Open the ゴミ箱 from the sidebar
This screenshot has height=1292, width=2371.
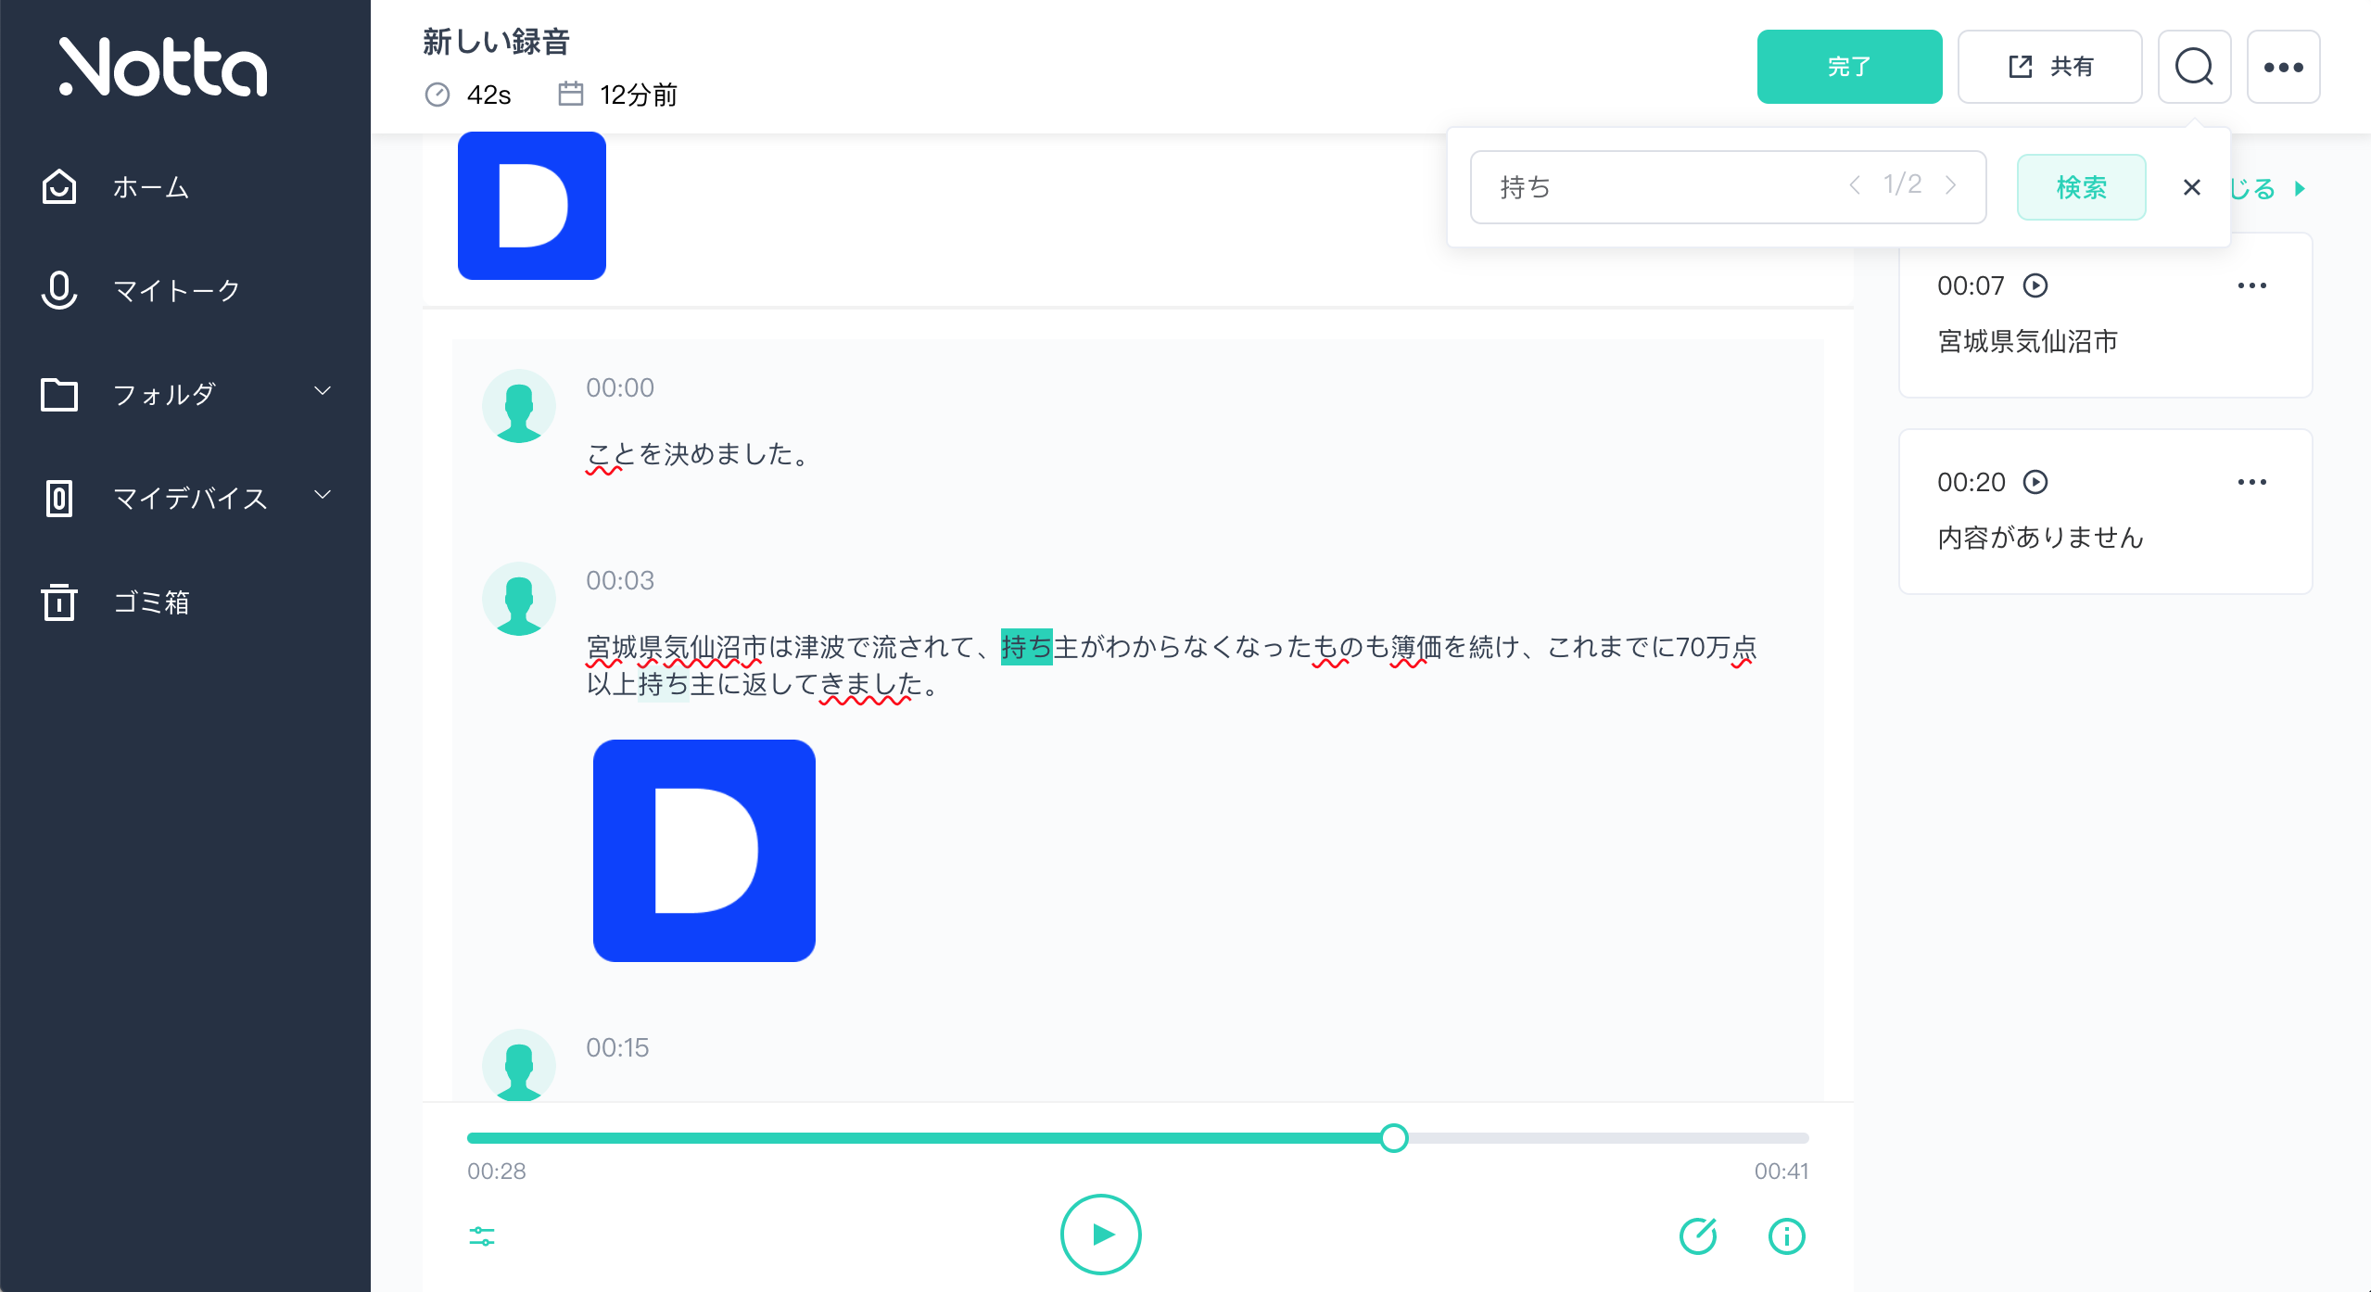coord(151,602)
